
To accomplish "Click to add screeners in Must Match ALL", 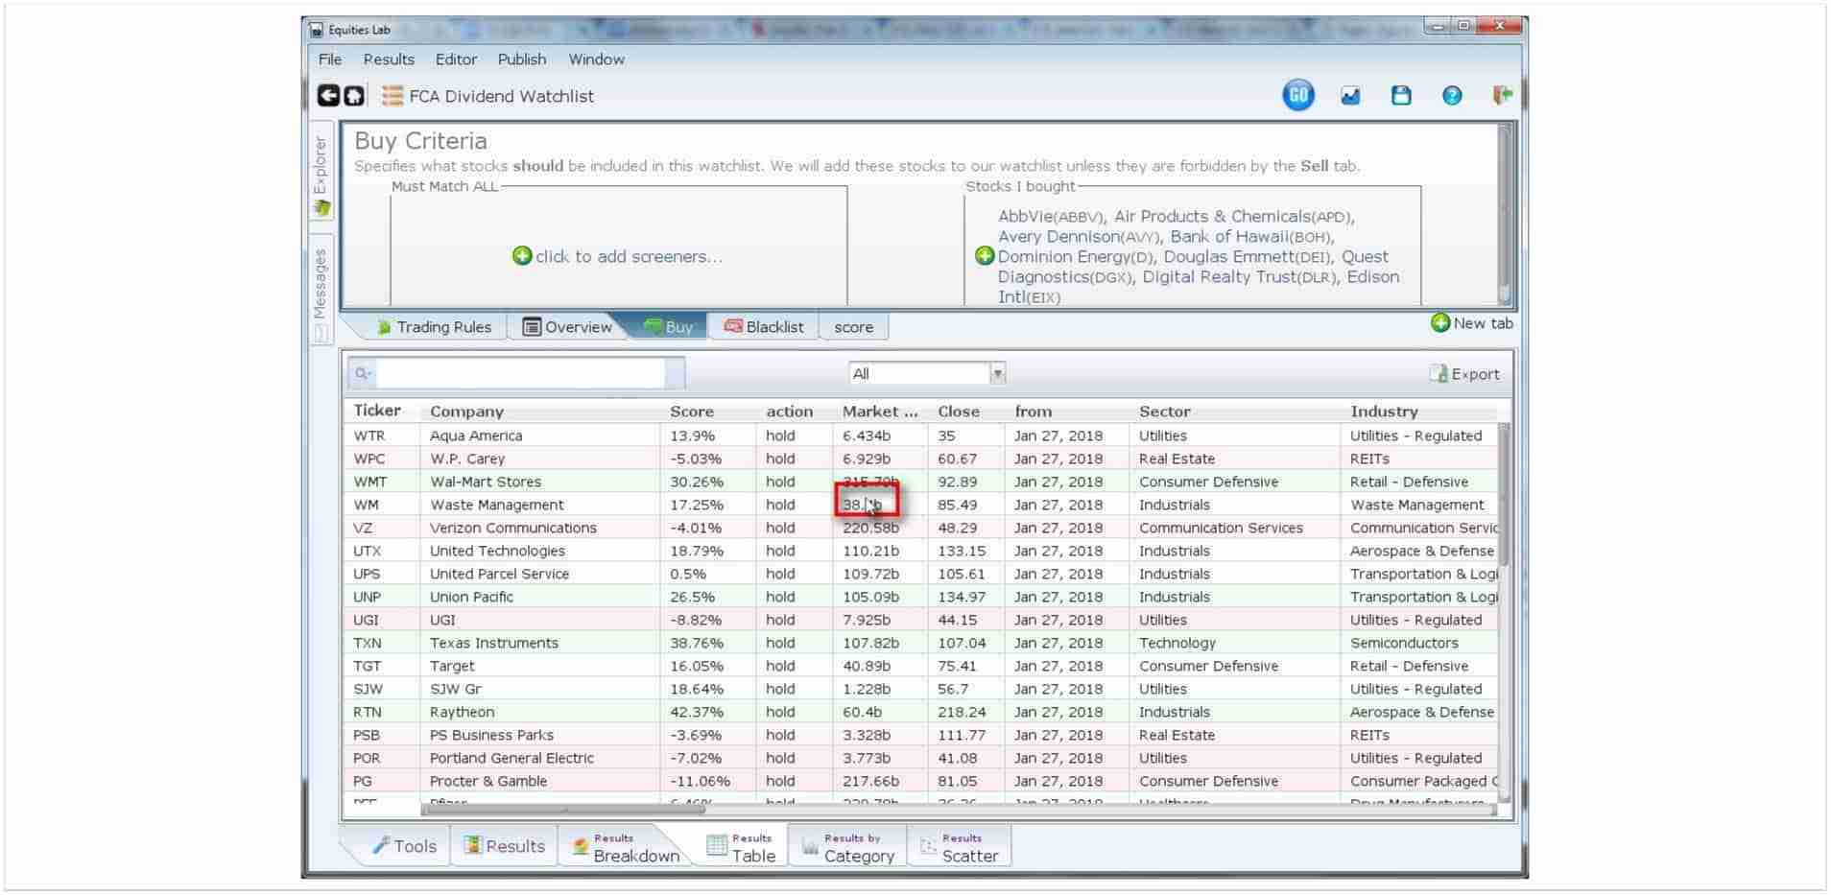I will click(618, 256).
